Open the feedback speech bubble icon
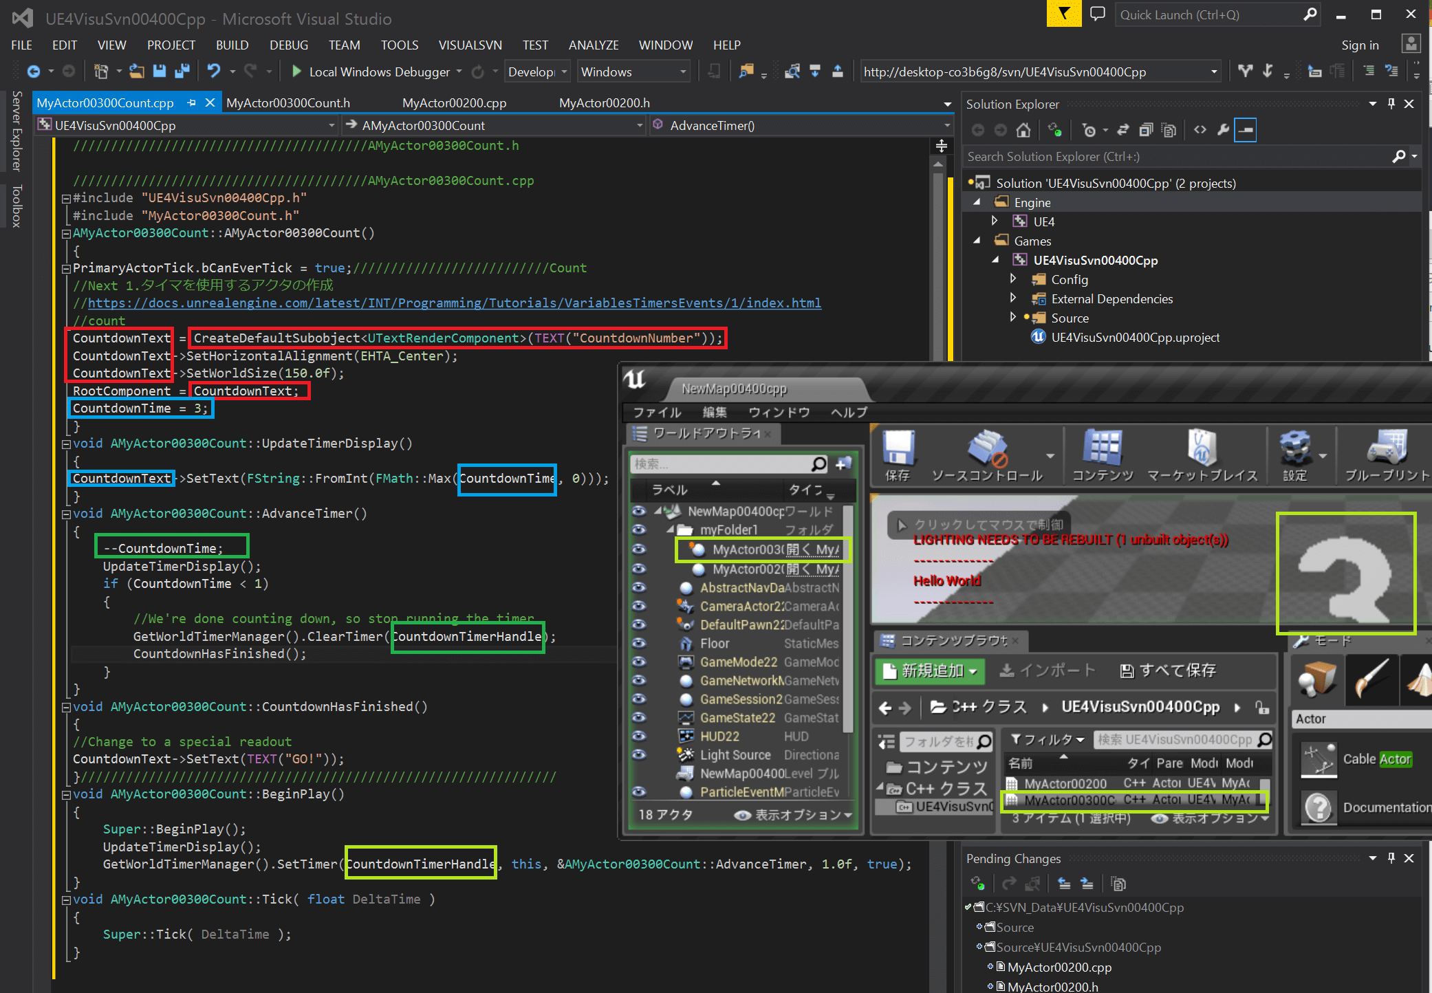This screenshot has width=1432, height=993. tap(1098, 14)
